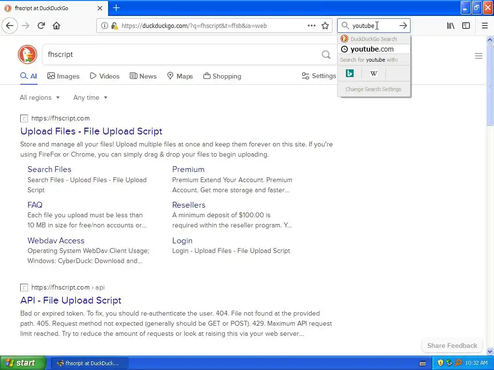Submit youtube search with arrow button
The image size is (494, 370).
click(x=403, y=26)
